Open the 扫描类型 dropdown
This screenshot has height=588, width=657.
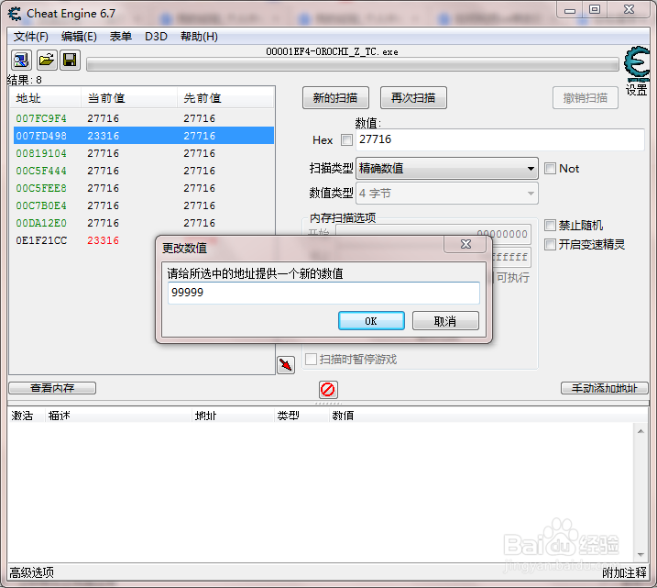(446, 169)
